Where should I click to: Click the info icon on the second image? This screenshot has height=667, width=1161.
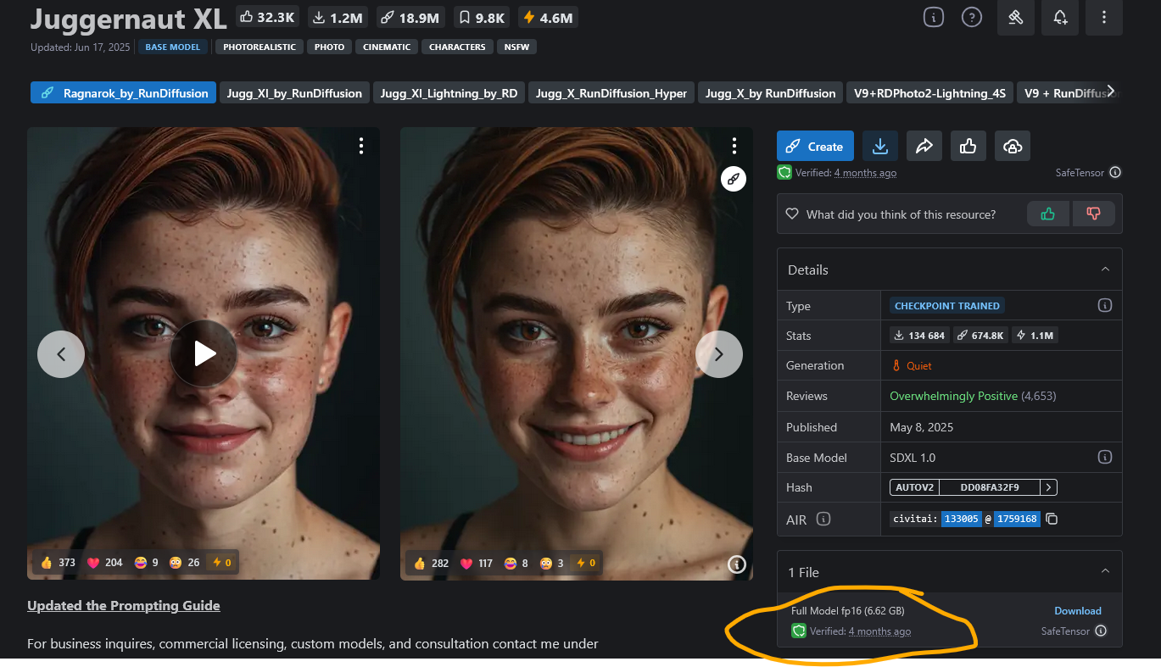[x=736, y=564]
